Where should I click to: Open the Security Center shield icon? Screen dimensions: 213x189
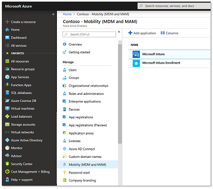7,164
